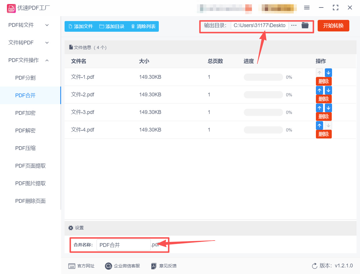Click the 优速PDF工厂 app logo
The image size is (360, 274).
coord(11,8)
